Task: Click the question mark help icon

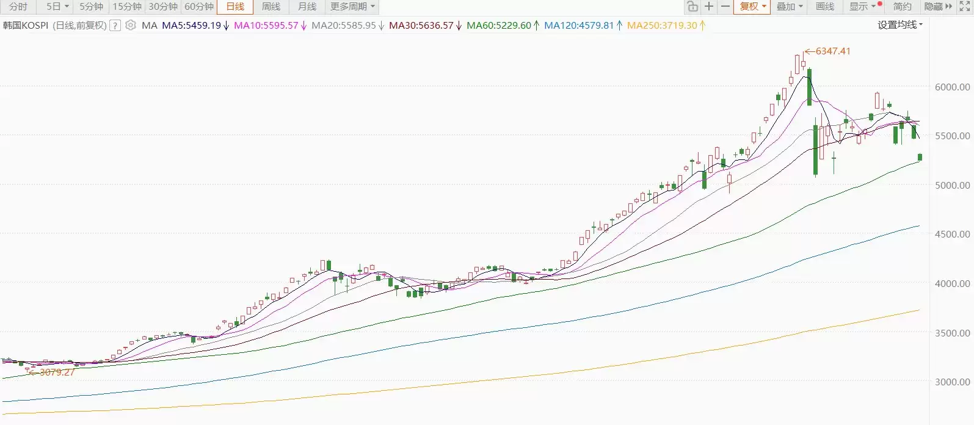Action: point(114,26)
